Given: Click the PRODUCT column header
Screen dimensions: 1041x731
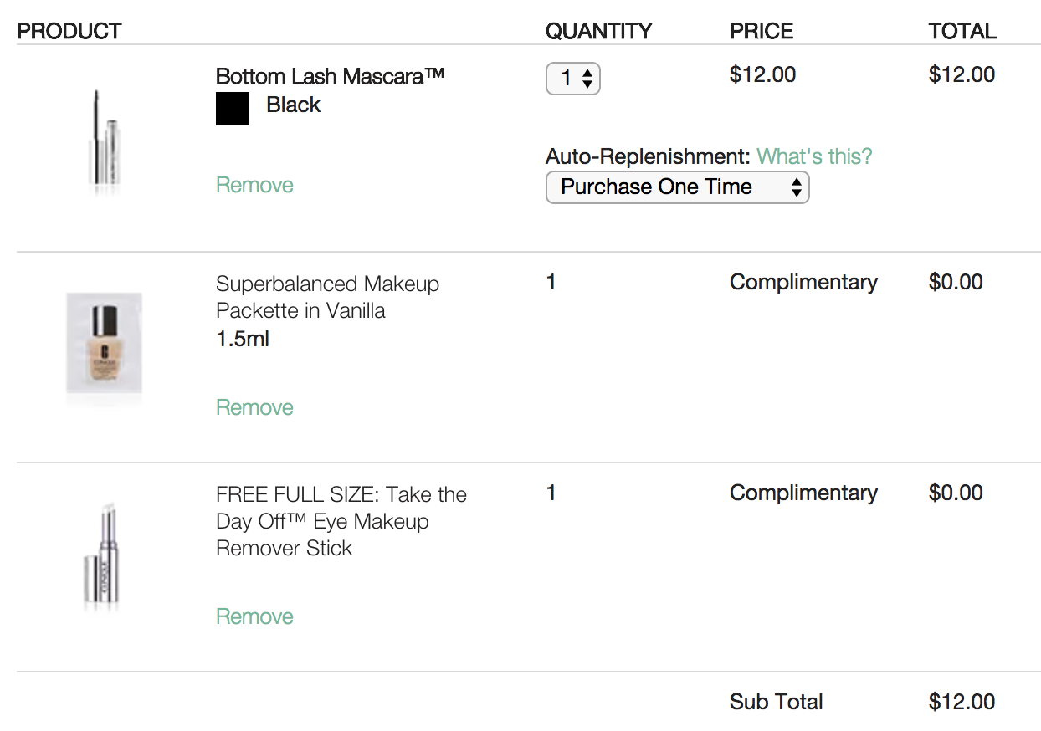Looking at the screenshot, I should coord(69,32).
